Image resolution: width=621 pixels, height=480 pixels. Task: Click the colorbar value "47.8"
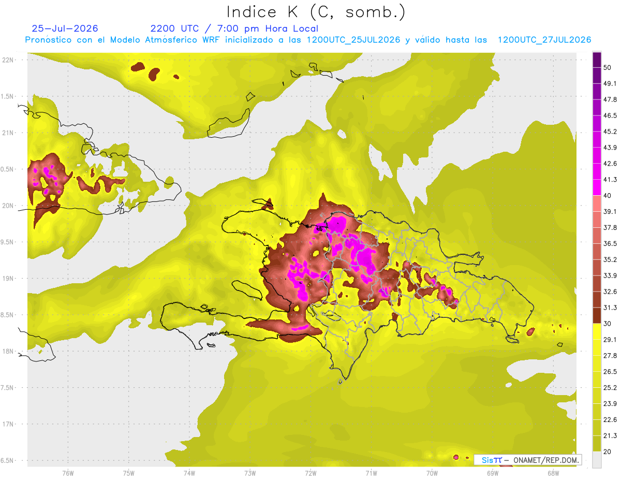(610, 99)
